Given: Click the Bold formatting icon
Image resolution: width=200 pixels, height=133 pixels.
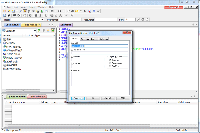Looking at the screenshot, I should coord(36,15).
